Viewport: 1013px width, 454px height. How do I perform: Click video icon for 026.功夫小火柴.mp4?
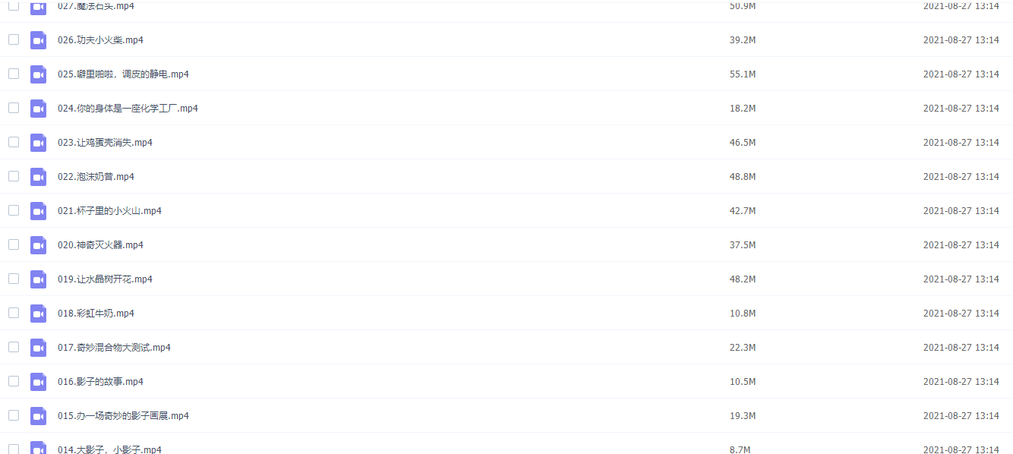(x=38, y=40)
